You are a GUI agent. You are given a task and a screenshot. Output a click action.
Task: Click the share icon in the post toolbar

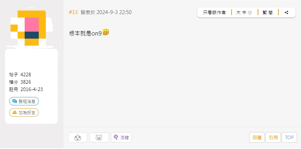pyautogui.click(x=287, y=13)
